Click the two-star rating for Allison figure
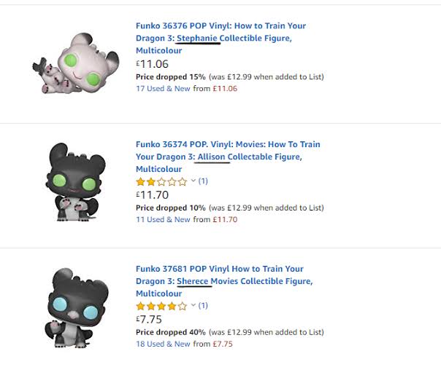The width and height of the screenshot is (441, 370). point(161,181)
